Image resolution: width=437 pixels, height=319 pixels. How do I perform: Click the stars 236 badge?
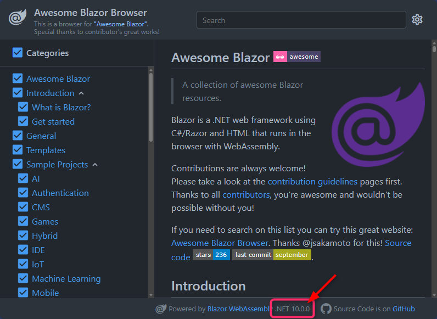pyautogui.click(x=211, y=255)
